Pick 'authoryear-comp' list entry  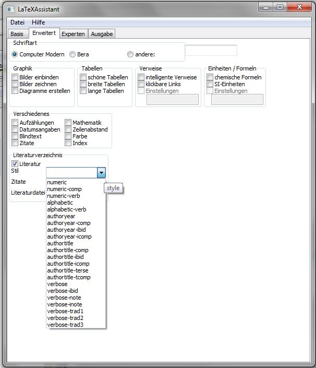coord(76,223)
